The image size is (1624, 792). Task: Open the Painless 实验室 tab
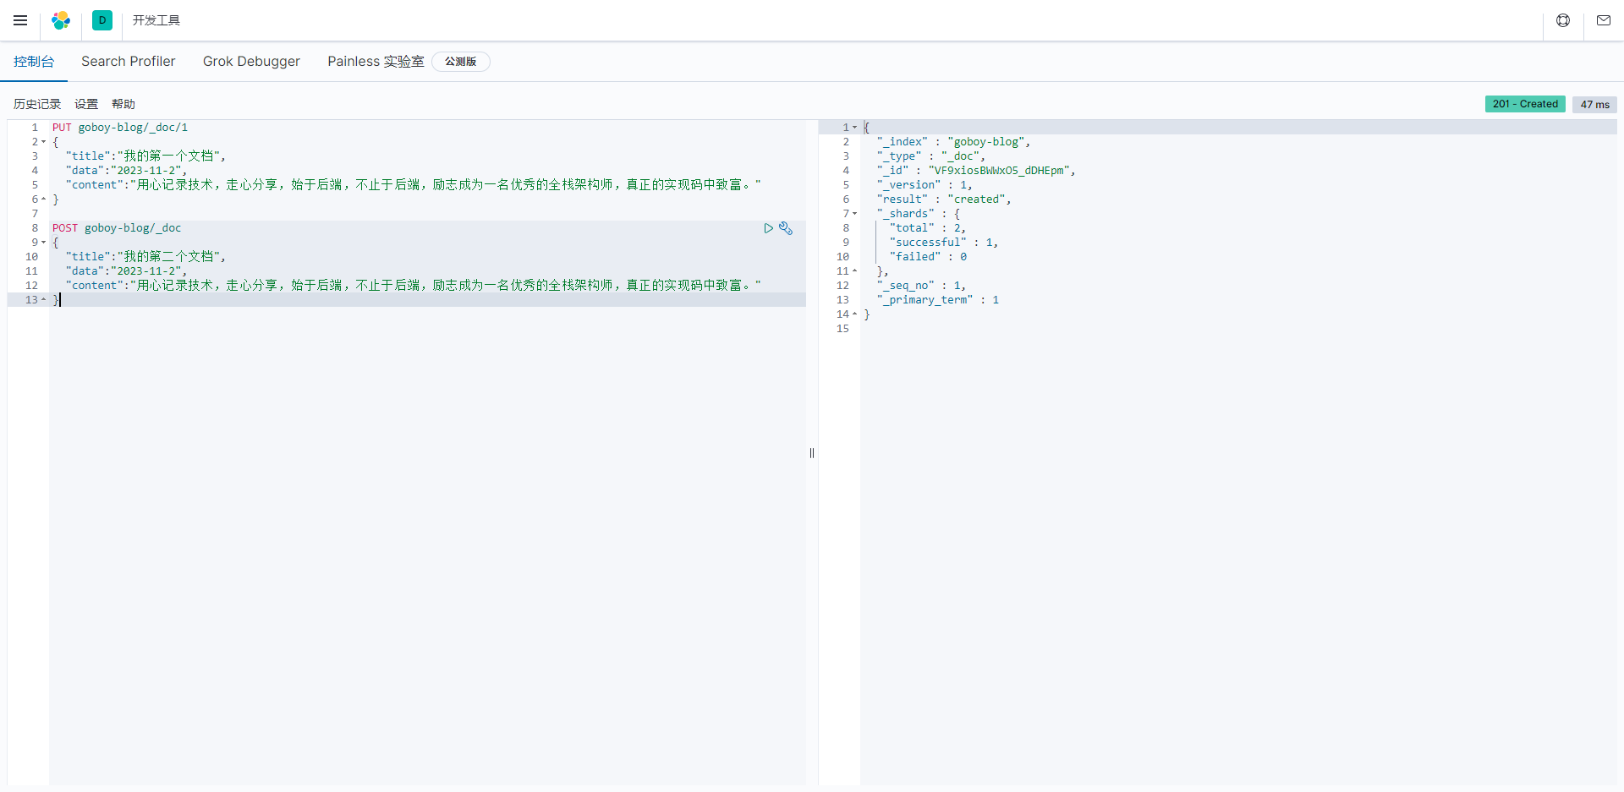(376, 62)
